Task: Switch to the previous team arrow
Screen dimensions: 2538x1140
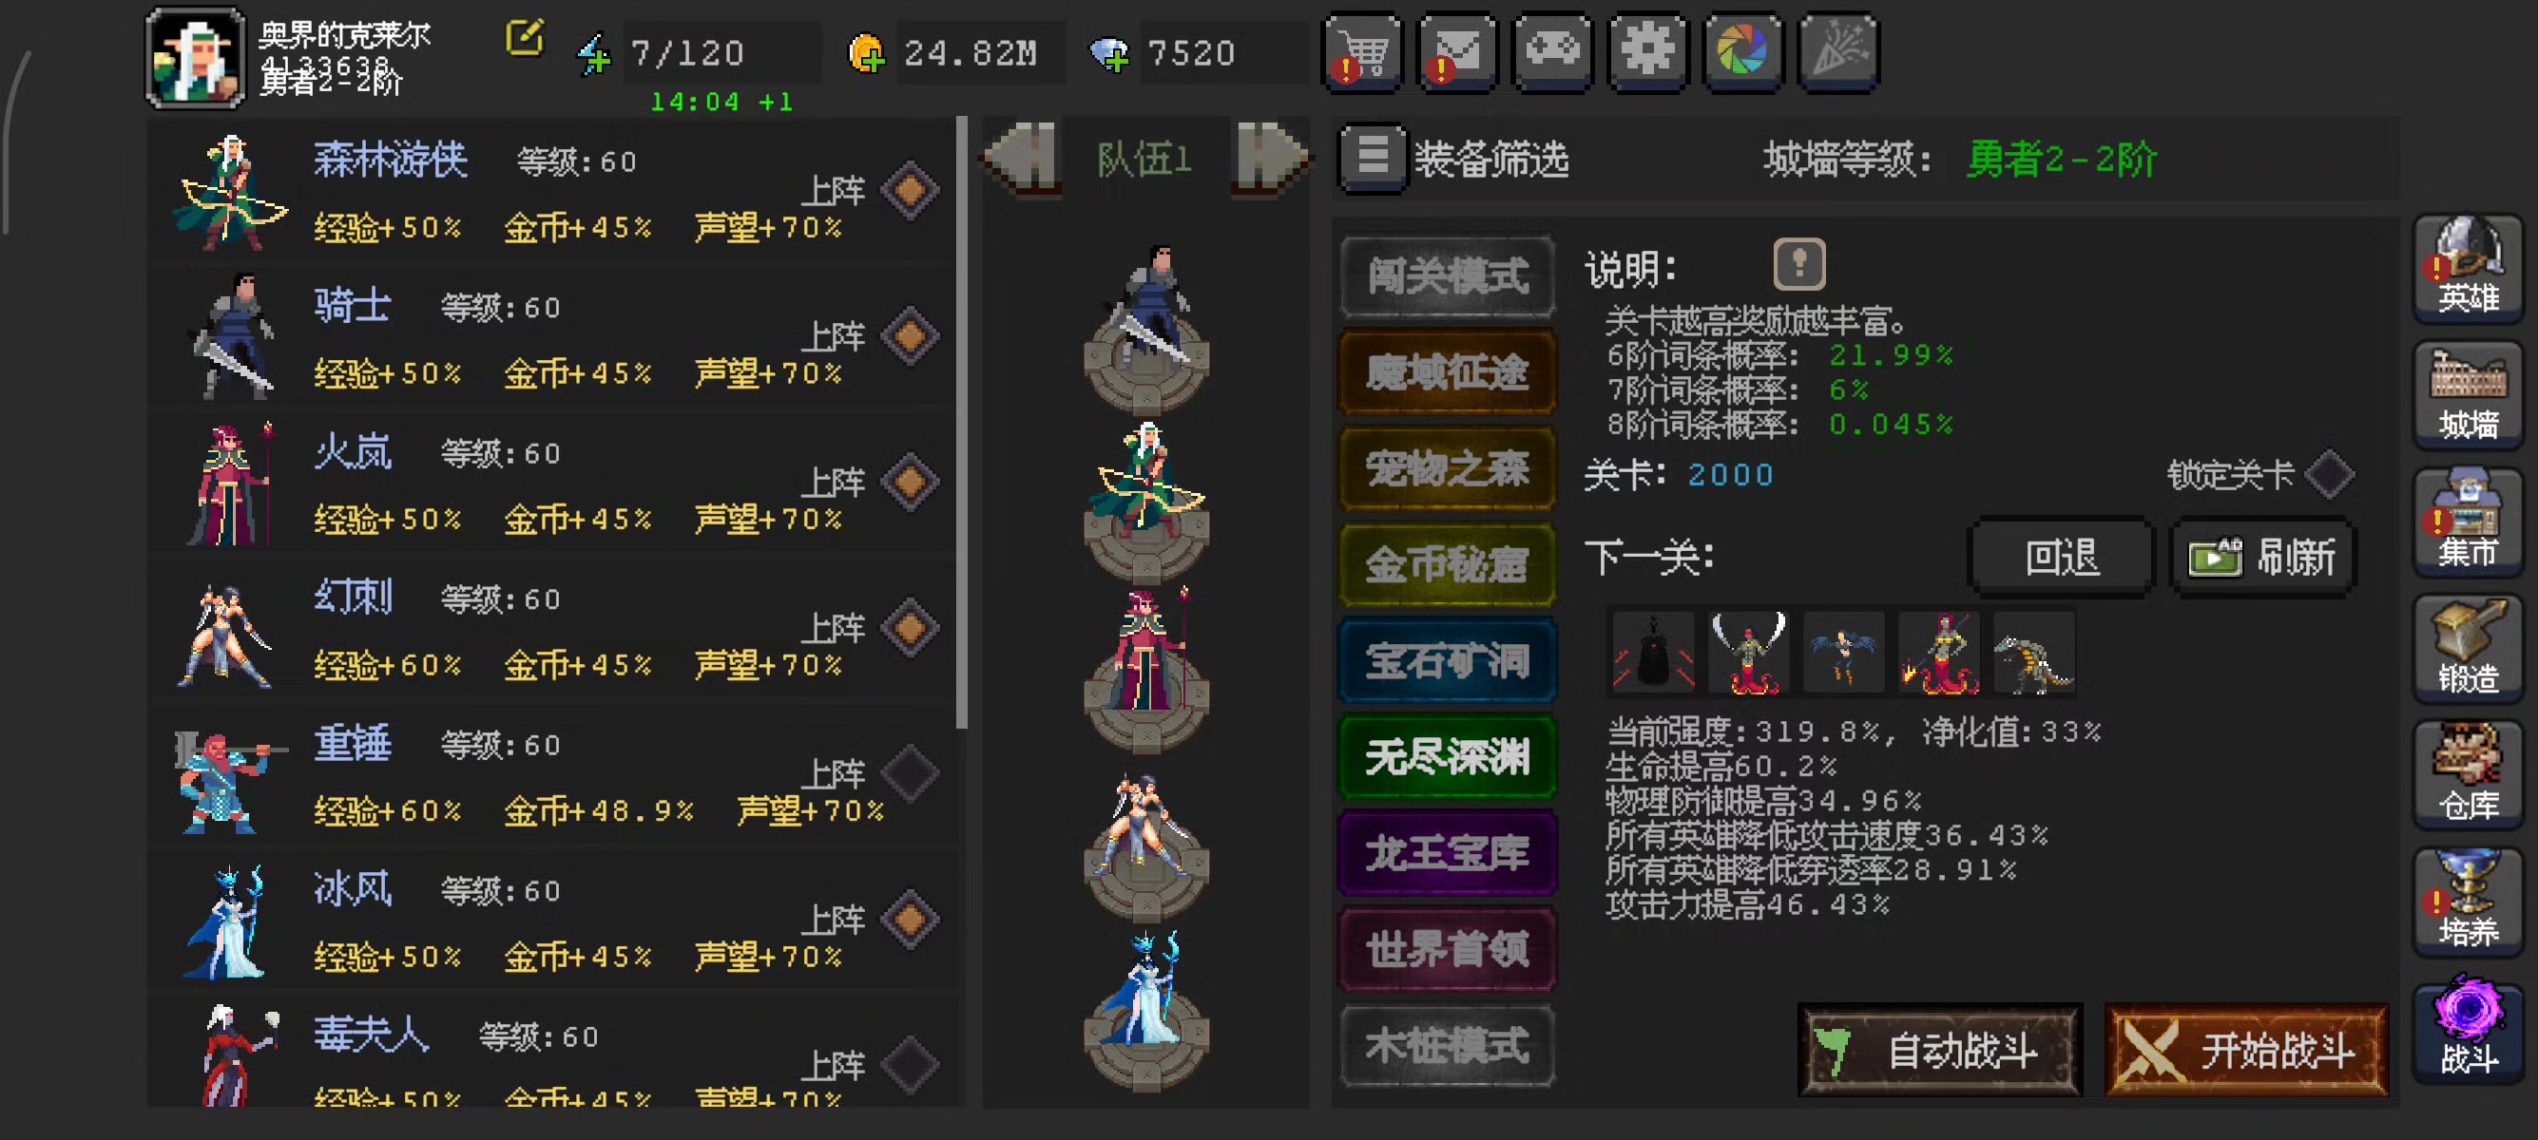Action: click(x=1022, y=158)
